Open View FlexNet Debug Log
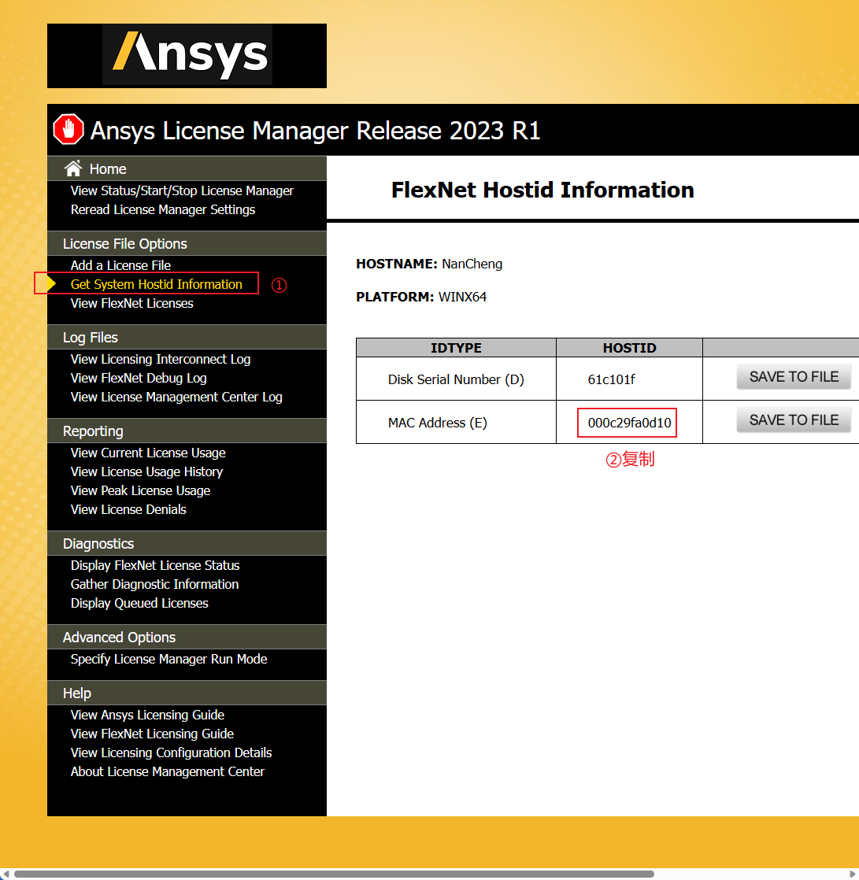 [139, 379]
